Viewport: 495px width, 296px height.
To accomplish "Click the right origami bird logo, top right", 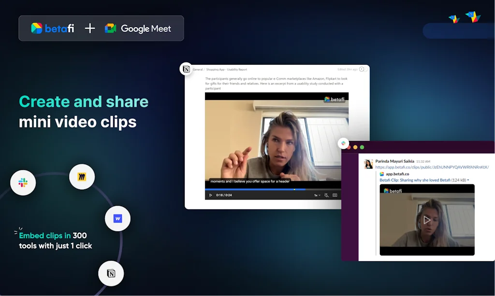I will click(x=473, y=16).
